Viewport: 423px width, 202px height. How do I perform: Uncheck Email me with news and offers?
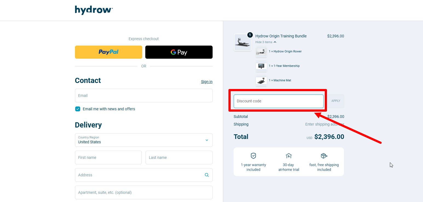(78, 109)
